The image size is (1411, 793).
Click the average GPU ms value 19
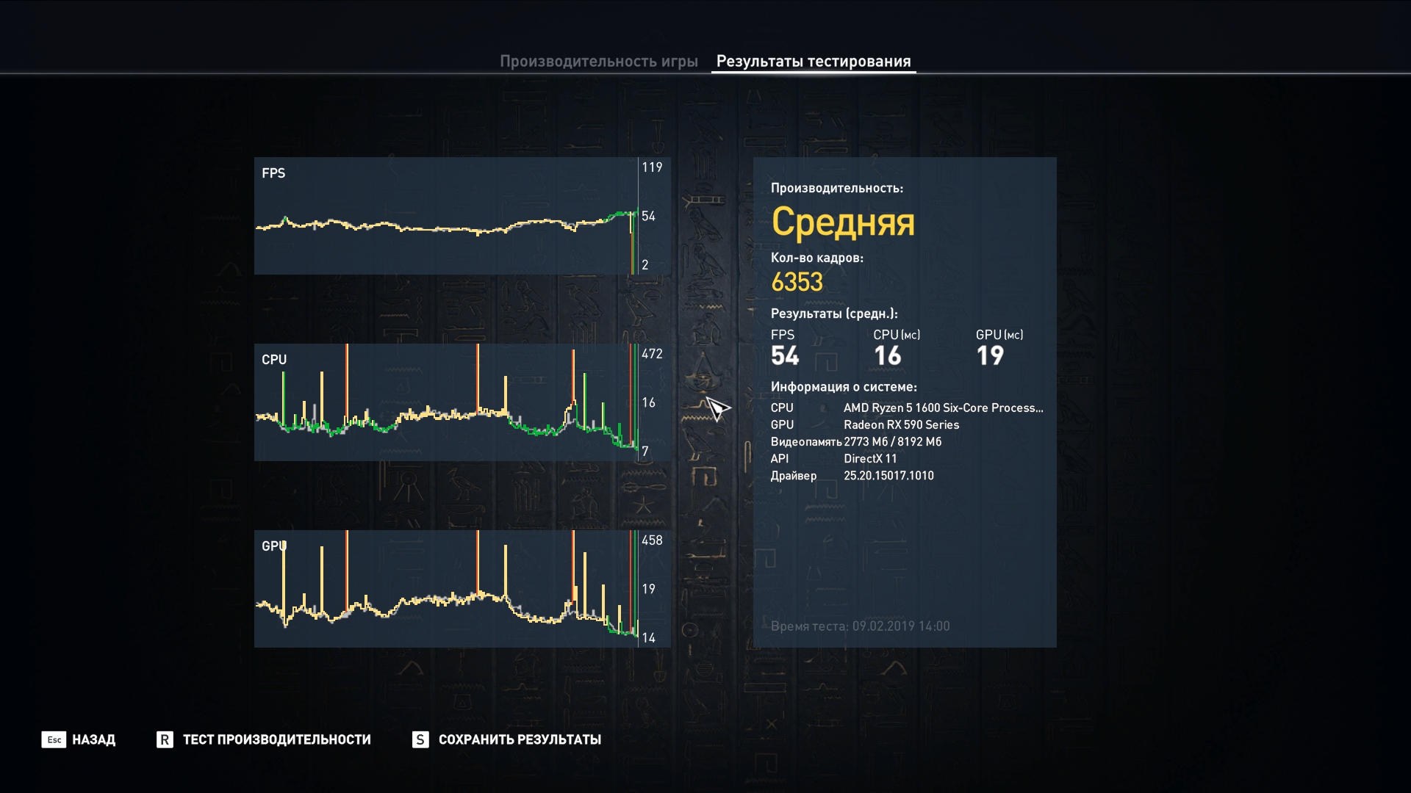pos(990,356)
